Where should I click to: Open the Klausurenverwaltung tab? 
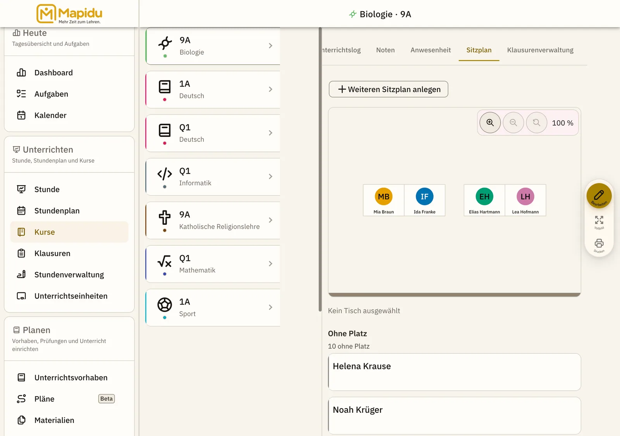pos(540,50)
